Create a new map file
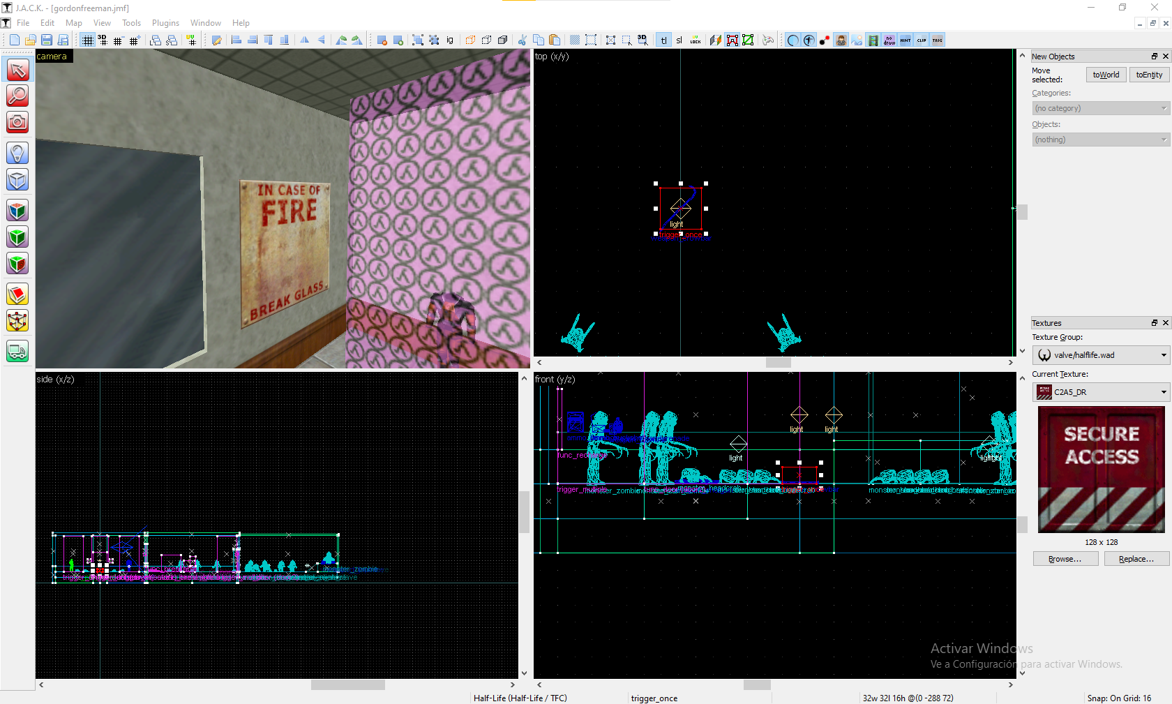Viewport: 1172px width, 704px height. coord(14,40)
